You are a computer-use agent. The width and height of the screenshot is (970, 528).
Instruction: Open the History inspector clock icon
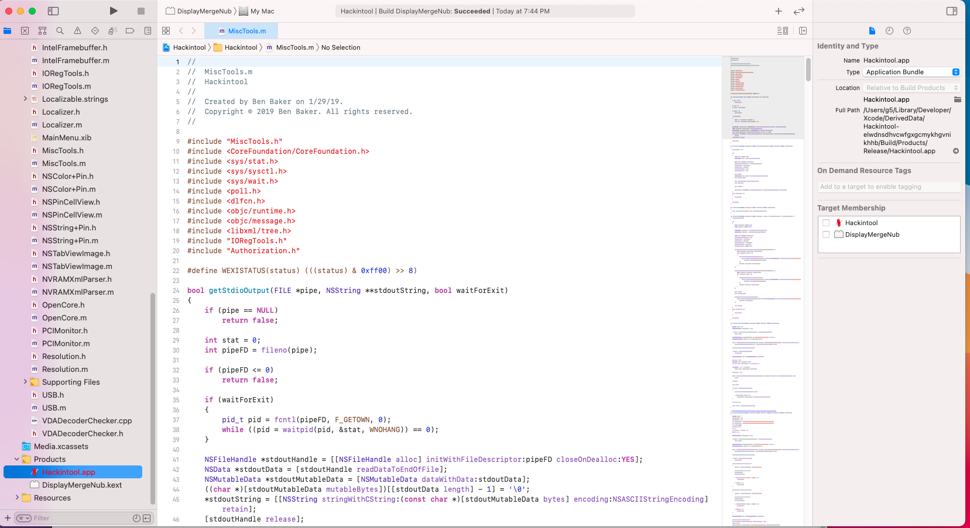(x=889, y=30)
